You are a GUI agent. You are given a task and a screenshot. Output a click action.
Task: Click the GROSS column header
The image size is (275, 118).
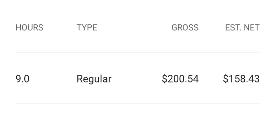point(185,28)
